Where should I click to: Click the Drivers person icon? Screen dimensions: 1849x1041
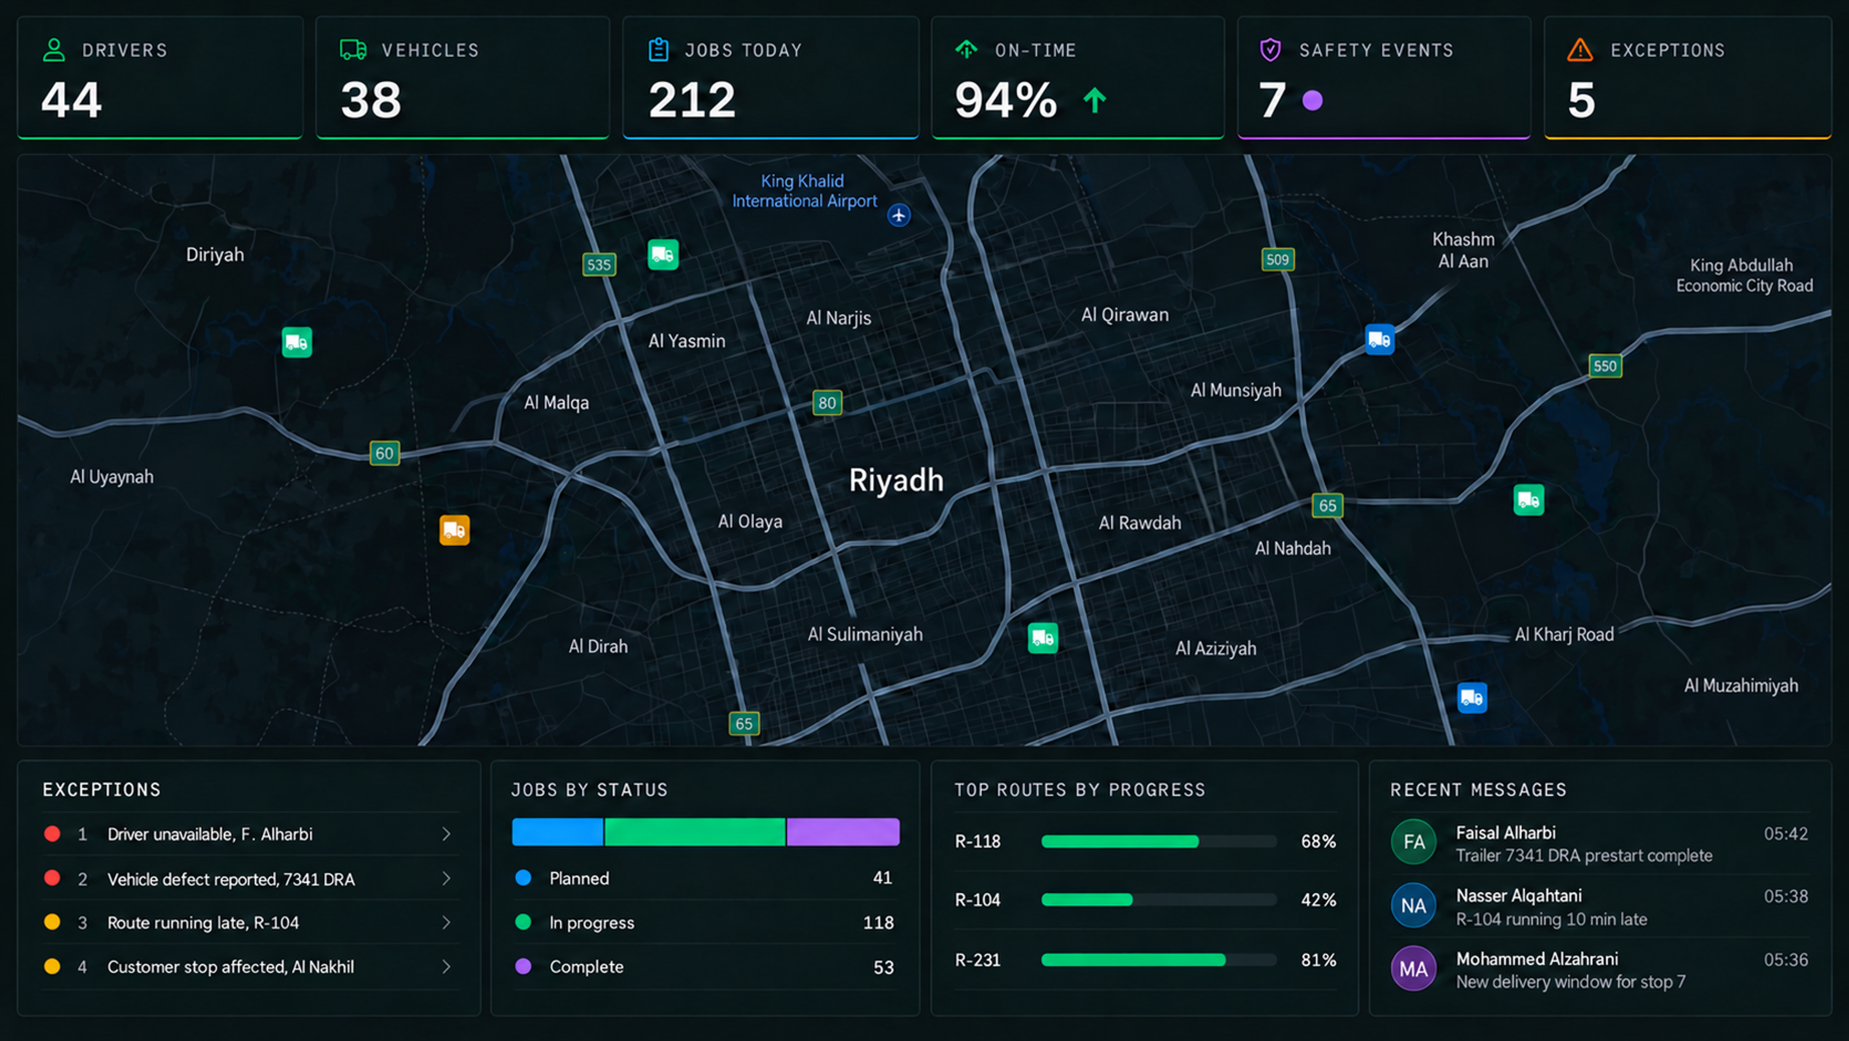click(54, 50)
